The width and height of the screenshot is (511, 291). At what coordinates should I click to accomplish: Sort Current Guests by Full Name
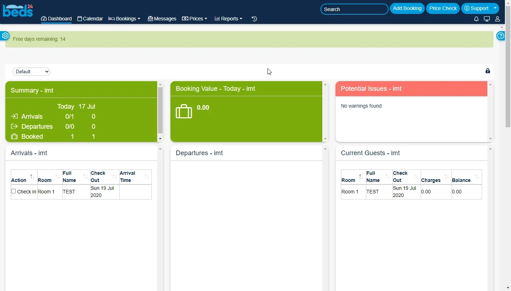click(379, 177)
